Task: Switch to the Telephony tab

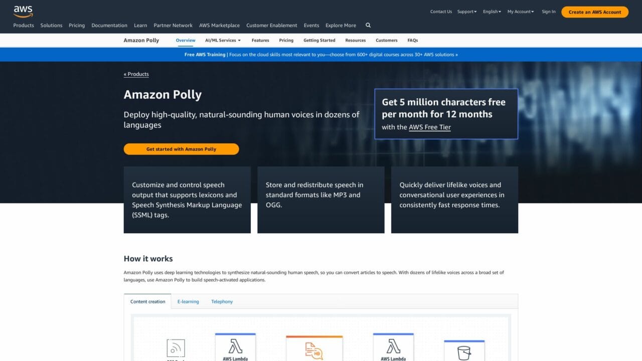Action: [222, 301]
